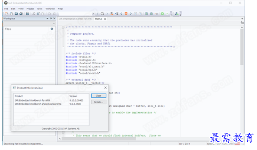
Task: Open Workspace files settings gear
Action: pyautogui.click(x=52, y=29)
